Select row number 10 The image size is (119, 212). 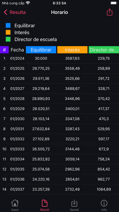pos(4,149)
